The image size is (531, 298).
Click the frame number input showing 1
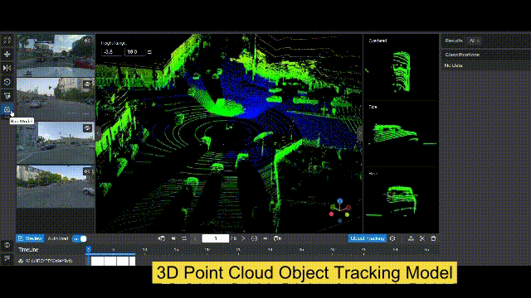(216, 238)
